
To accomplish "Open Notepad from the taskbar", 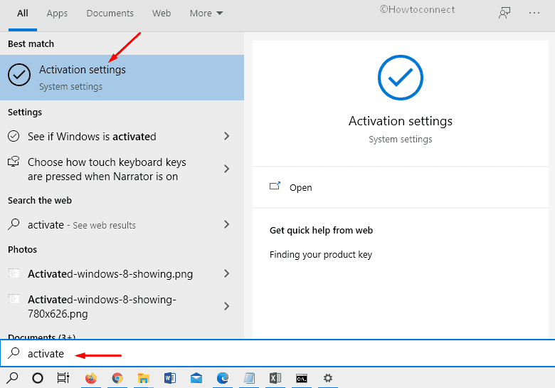I will 249,378.
